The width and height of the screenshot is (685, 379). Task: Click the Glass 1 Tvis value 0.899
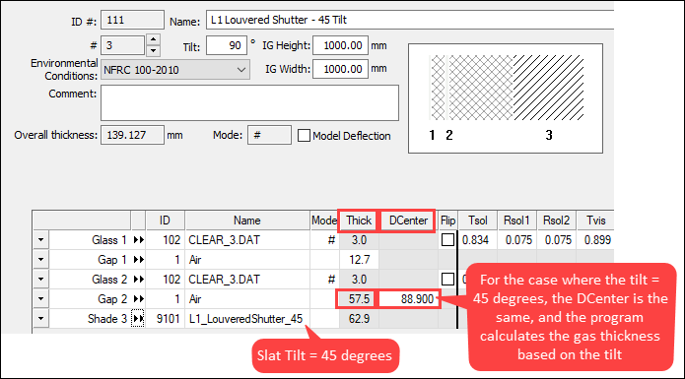[595, 240]
